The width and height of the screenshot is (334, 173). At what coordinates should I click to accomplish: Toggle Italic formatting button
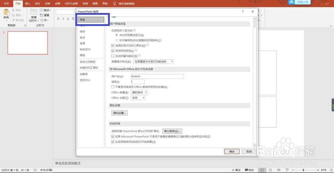(63, 19)
